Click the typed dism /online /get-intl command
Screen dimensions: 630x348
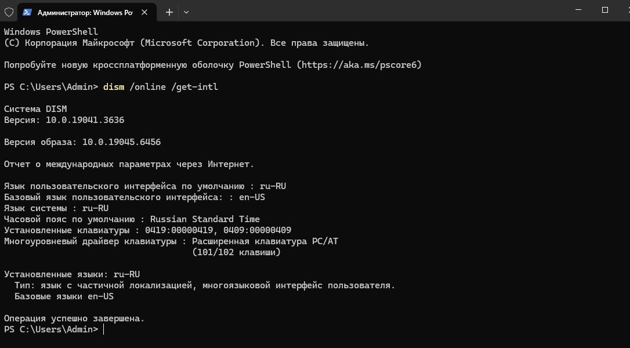(x=160, y=87)
